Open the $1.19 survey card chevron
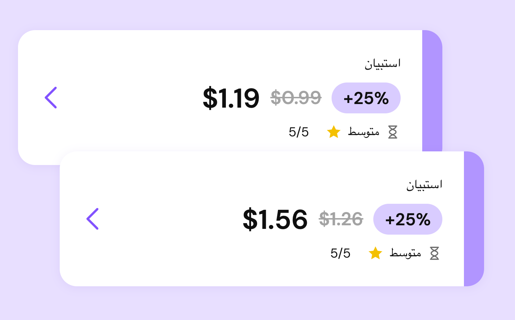 (51, 98)
